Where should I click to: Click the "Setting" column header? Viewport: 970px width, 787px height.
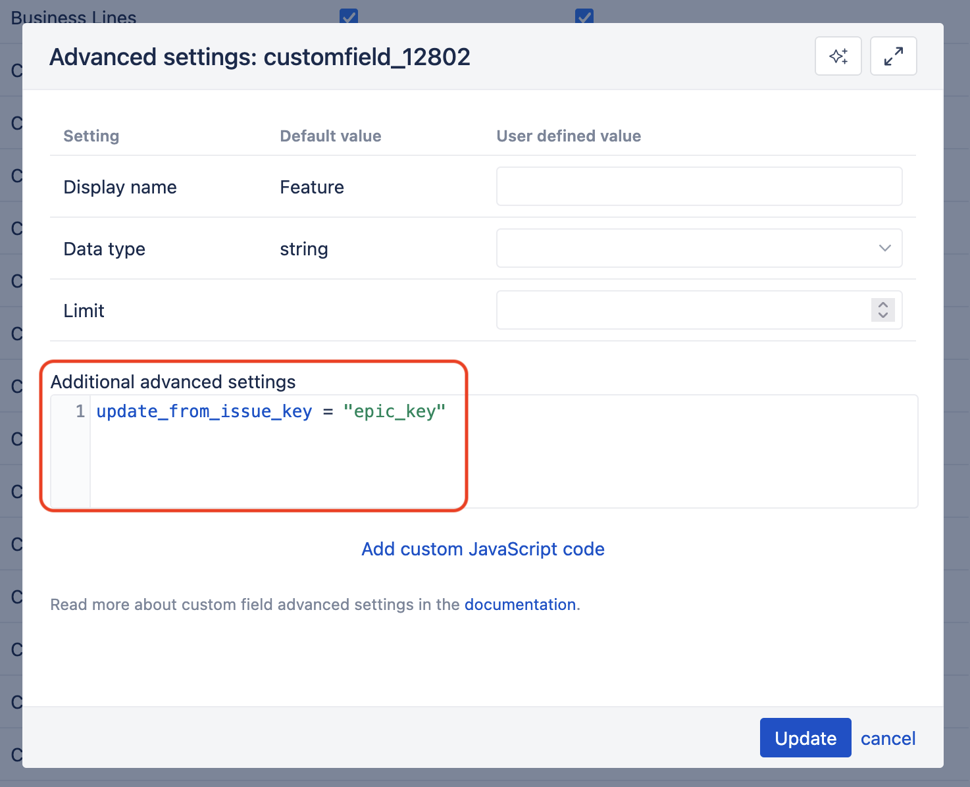[91, 136]
